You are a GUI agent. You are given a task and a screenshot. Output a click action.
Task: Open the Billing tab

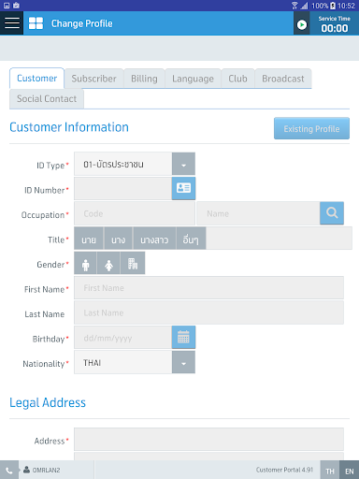click(144, 79)
